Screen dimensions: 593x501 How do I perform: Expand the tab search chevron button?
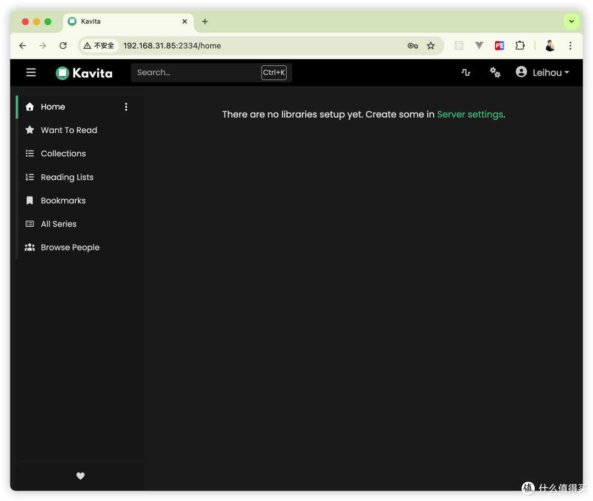click(572, 21)
